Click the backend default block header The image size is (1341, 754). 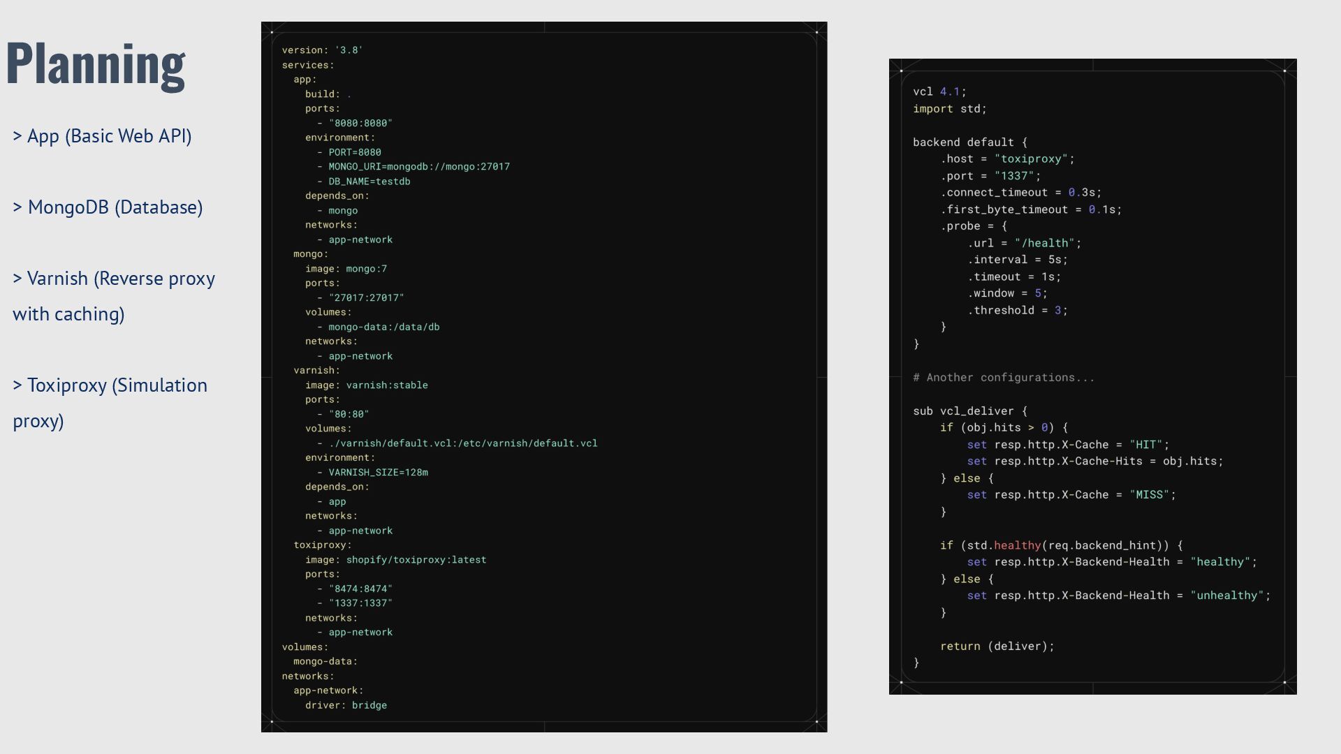click(x=969, y=142)
